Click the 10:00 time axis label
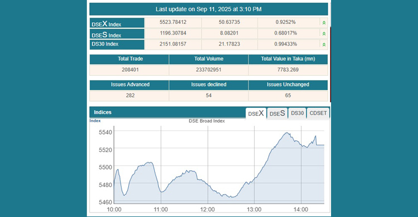Screen dimensions: 418x217 tap(114, 210)
